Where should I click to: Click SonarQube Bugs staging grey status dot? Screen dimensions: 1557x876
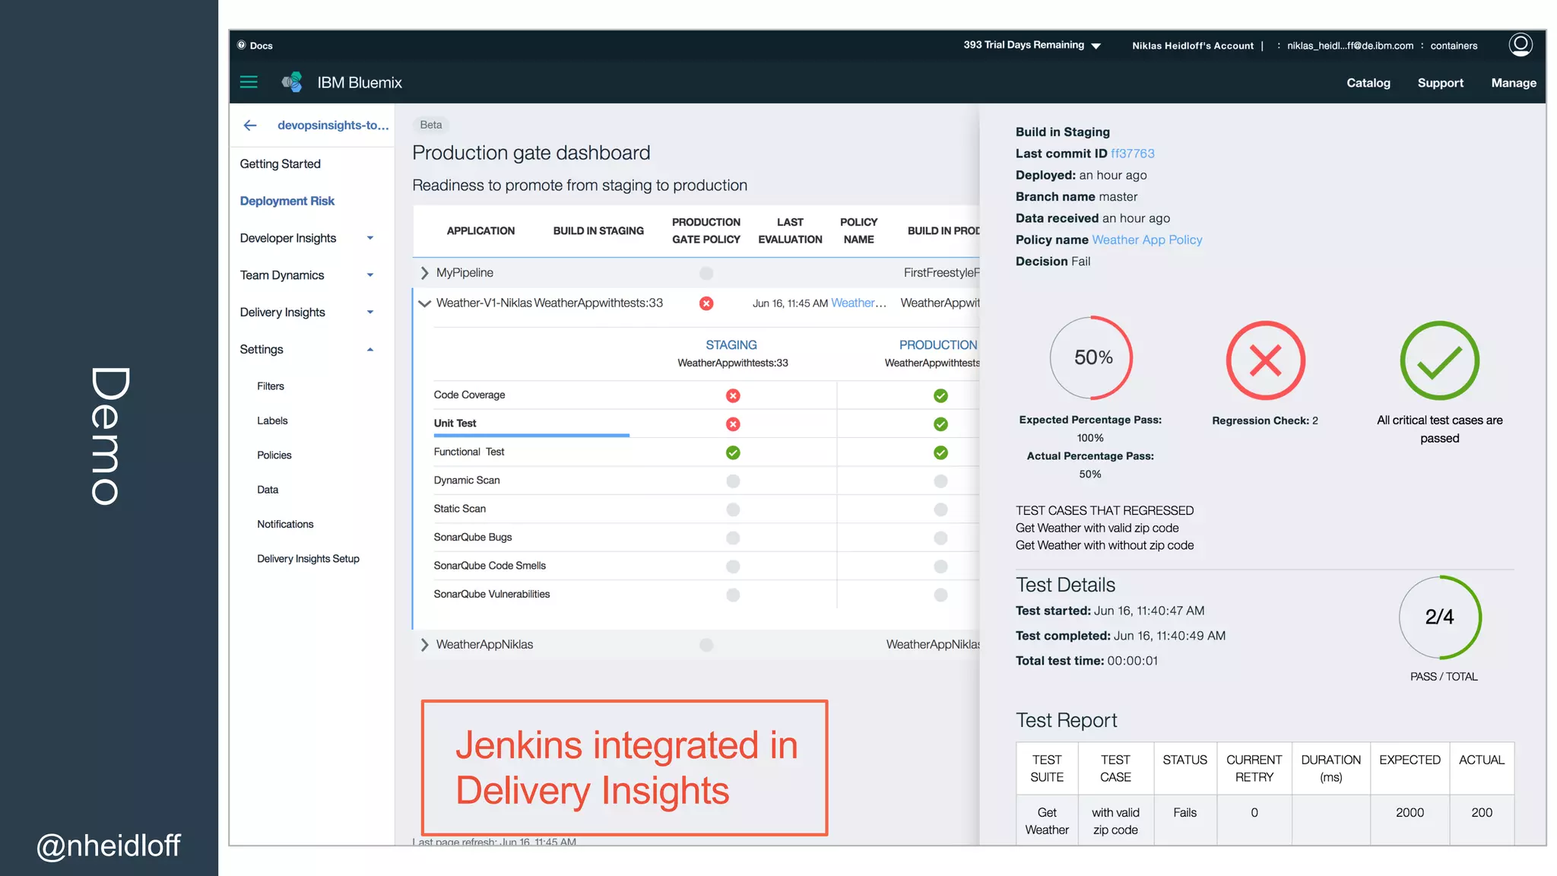click(x=733, y=538)
